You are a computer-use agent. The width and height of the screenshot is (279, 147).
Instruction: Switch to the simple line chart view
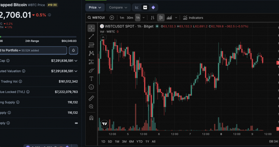[x=137, y=7]
